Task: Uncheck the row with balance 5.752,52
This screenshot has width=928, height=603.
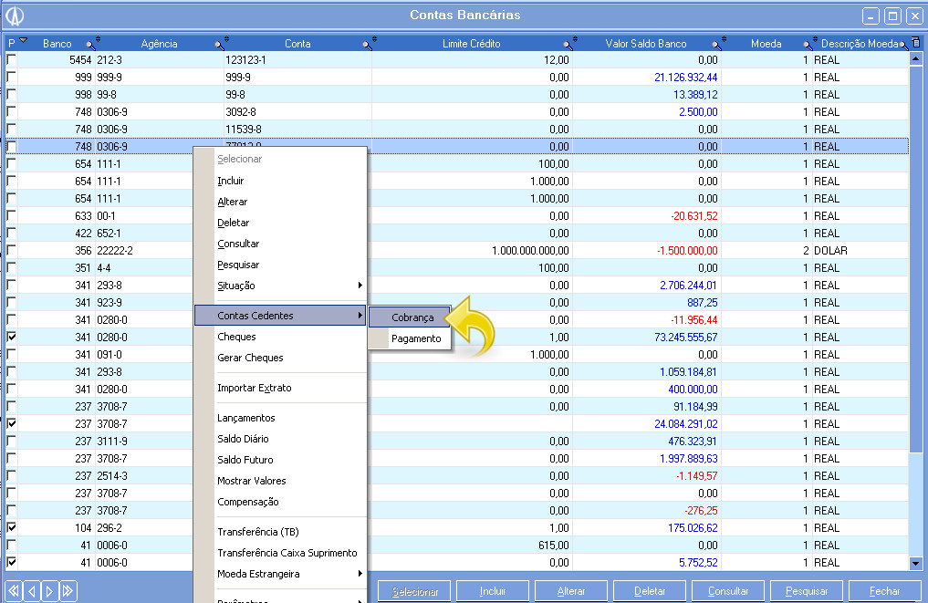Action: (x=11, y=562)
